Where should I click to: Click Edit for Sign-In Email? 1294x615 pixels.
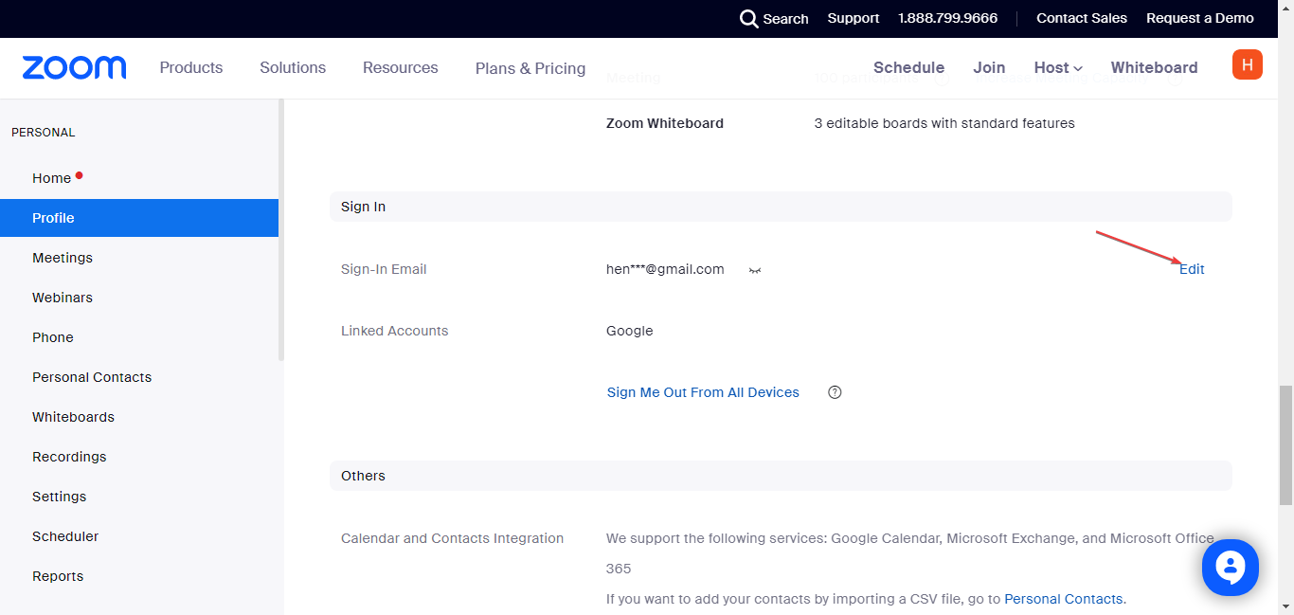[1192, 269]
